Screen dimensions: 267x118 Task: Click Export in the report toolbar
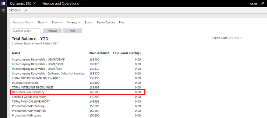pyautogui.click(x=89, y=22)
